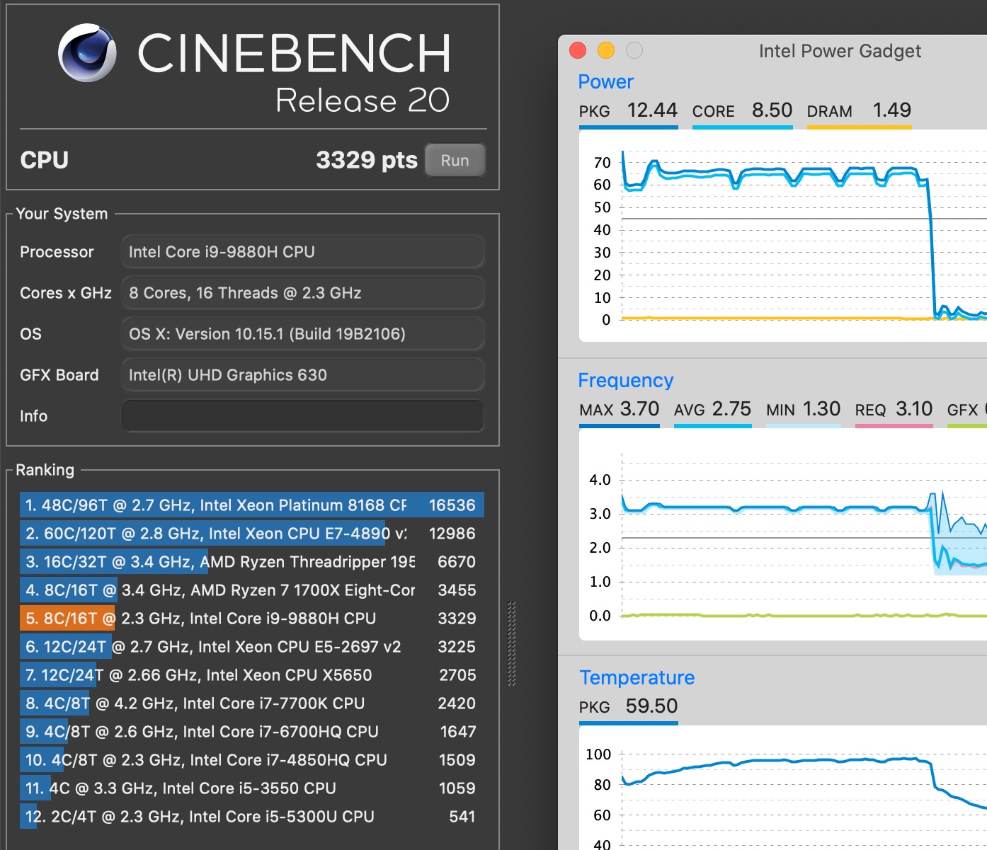Select ranking row 9 Core i7-6700HQ
The width and height of the screenshot is (987, 850).
click(252, 732)
